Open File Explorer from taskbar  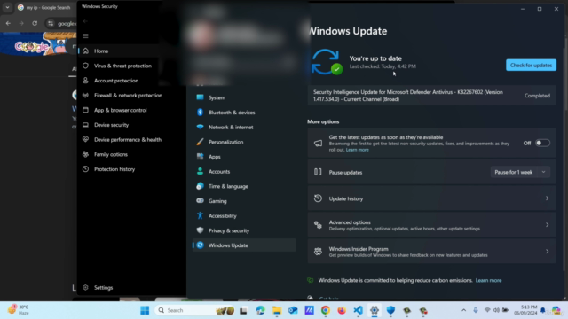(277, 310)
